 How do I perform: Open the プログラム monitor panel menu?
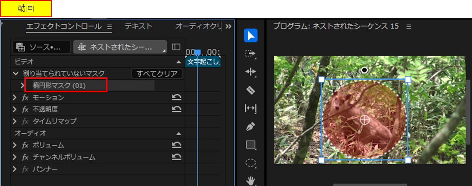409,27
